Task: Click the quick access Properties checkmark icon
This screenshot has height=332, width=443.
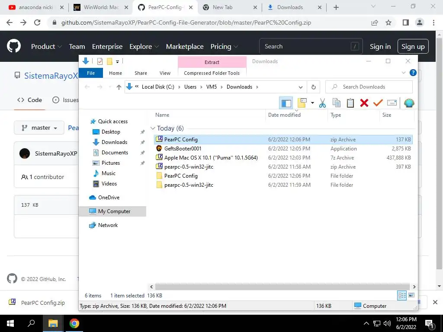Action: coord(100,61)
